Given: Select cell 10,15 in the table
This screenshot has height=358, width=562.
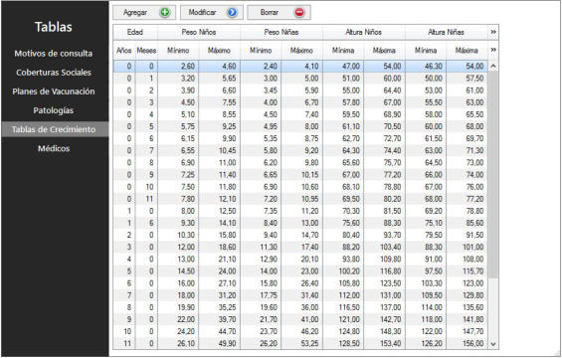Looking at the screenshot, I should click(x=301, y=175).
